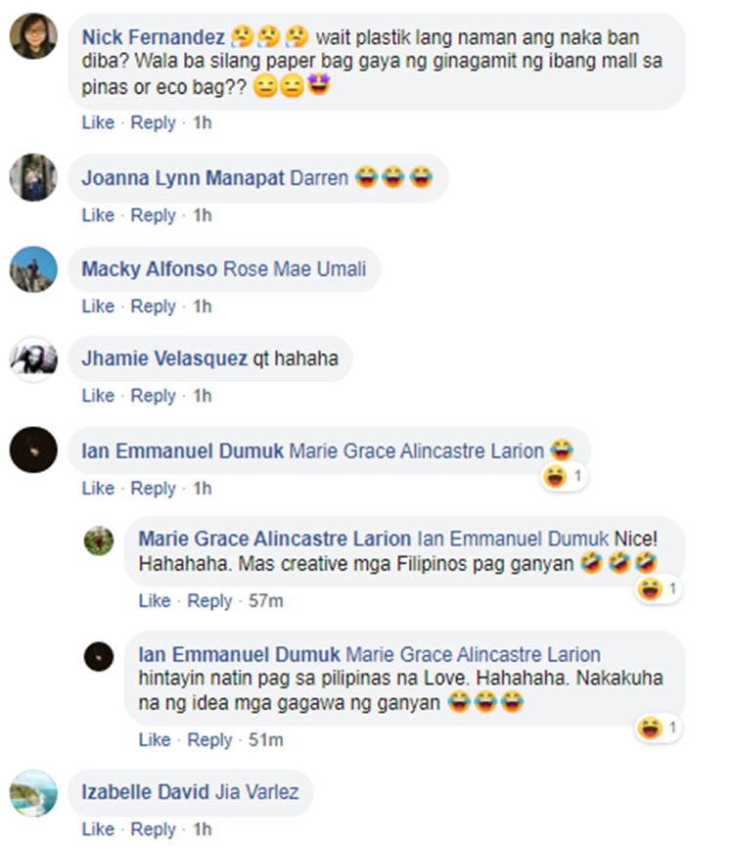Like Nick Fernandez's comment
This screenshot has height=849, width=734.
pos(98,123)
